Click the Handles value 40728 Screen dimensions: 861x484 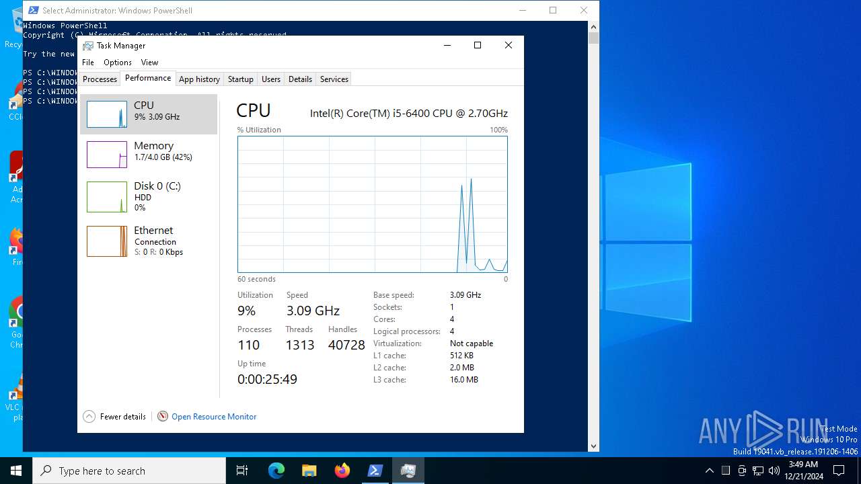coord(346,345)
